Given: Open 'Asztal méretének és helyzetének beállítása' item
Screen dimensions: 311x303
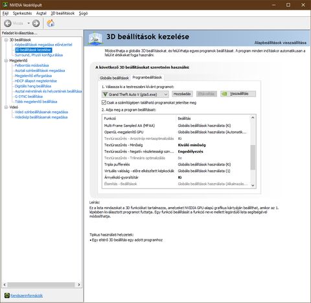Looking at the screenshot, I should point(49,91).
